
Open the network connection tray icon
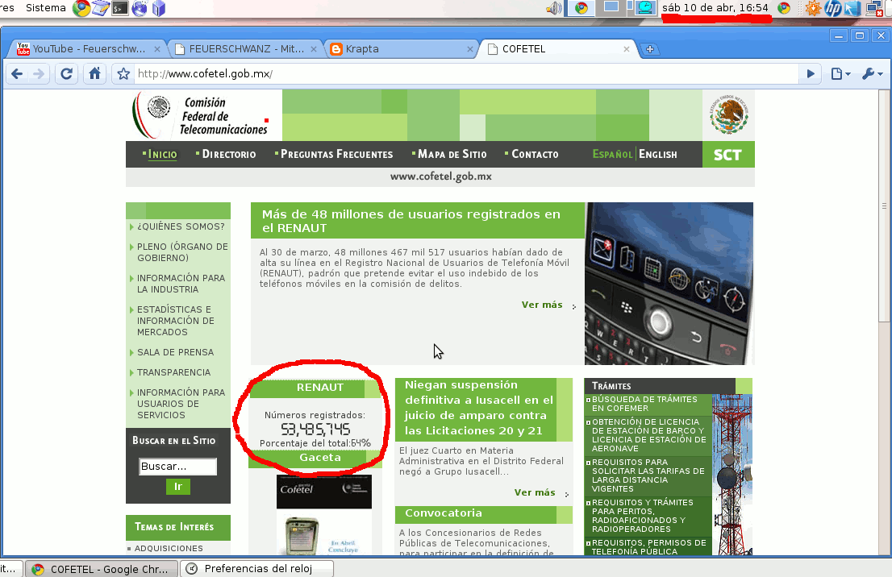(x=873, y=8)
